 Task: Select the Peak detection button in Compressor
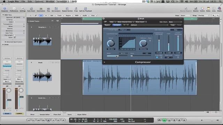[x=157, y=57]
